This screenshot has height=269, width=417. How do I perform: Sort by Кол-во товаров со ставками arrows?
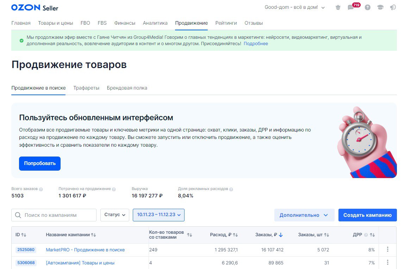pos(189,235)
